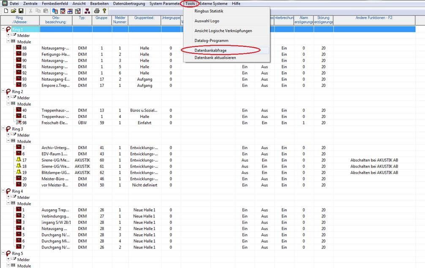425x268 pixels.
Task: Click the Print toolbar icon
Action: click(97, 11)
